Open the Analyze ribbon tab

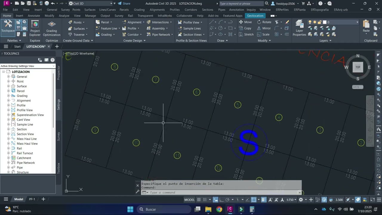(64, 16)
